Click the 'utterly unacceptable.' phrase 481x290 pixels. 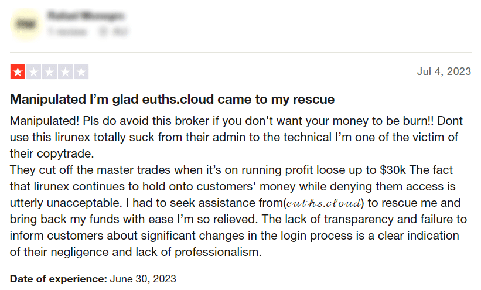coord(67,203)
